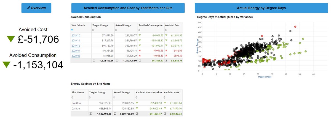The height and width of the screenshot is (121, 331).
Task: Click green down arrow beside £-1,681.33
Action: click(166, 35)
